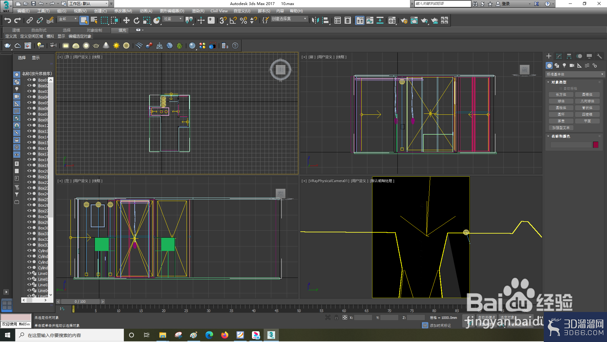
Task: Open the 创建选择集 named selection dropdown
Action: click(289, 19)
